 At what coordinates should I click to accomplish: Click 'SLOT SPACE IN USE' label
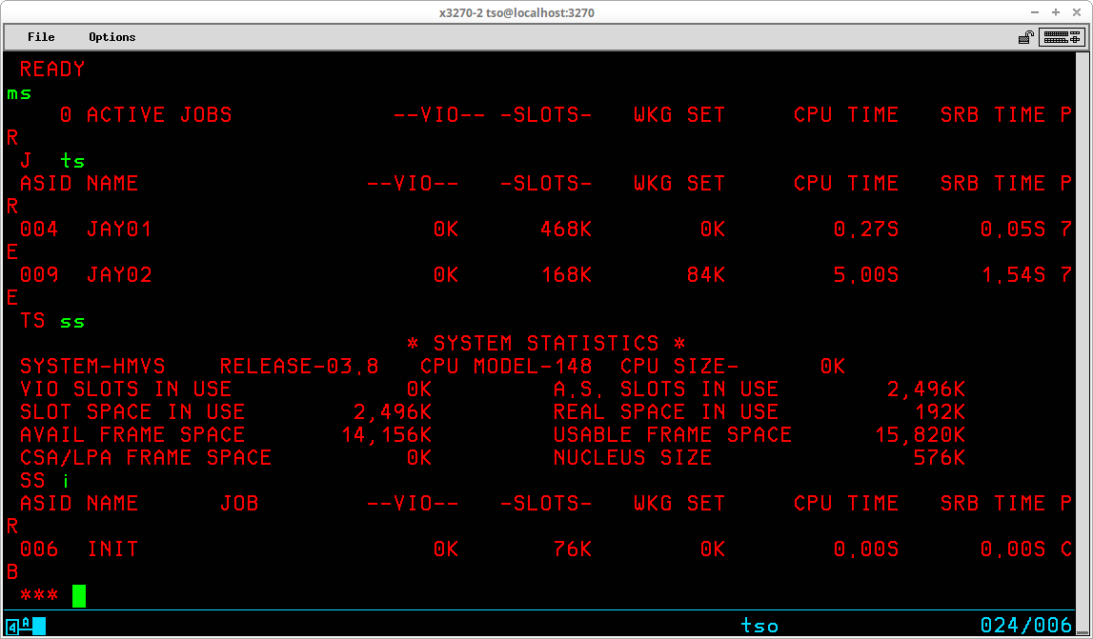click(132, 411)
